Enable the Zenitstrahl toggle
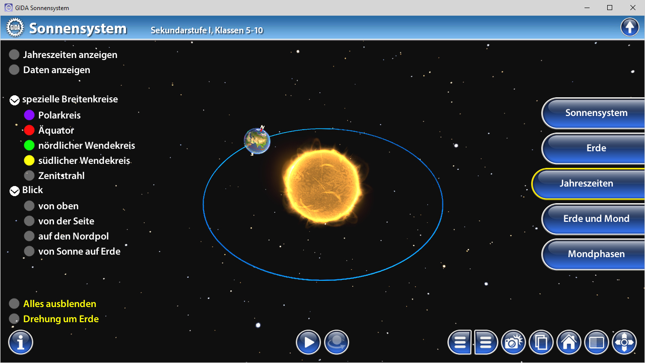 click(29, 176)
